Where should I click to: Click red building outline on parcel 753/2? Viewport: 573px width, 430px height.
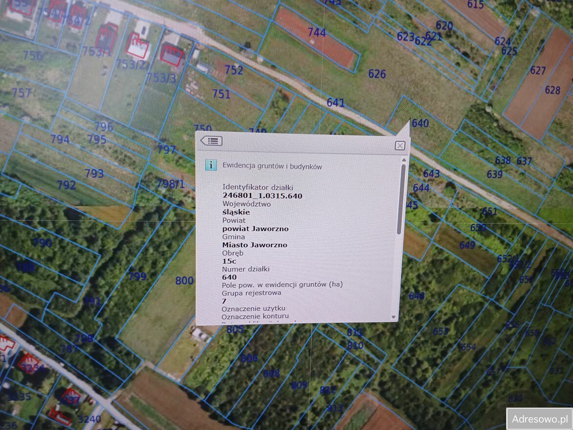[x=137, y=46]
